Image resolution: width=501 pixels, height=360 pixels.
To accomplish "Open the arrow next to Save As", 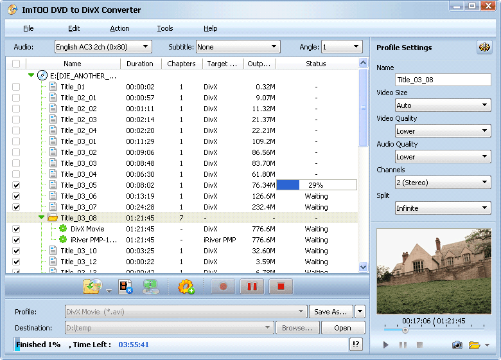I will [x=360, y=311].
